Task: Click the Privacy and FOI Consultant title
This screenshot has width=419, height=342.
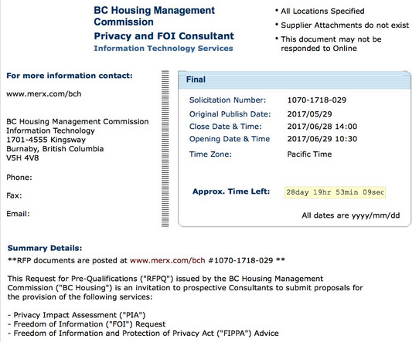Action: click(164, 36)
